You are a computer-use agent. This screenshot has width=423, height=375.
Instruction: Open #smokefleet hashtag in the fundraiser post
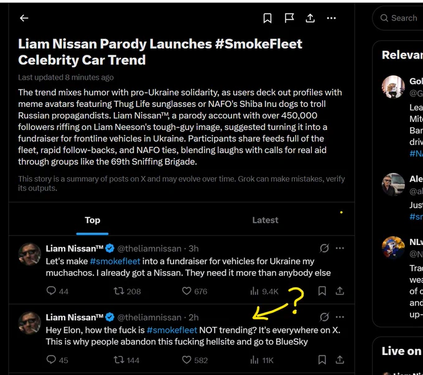115,261
